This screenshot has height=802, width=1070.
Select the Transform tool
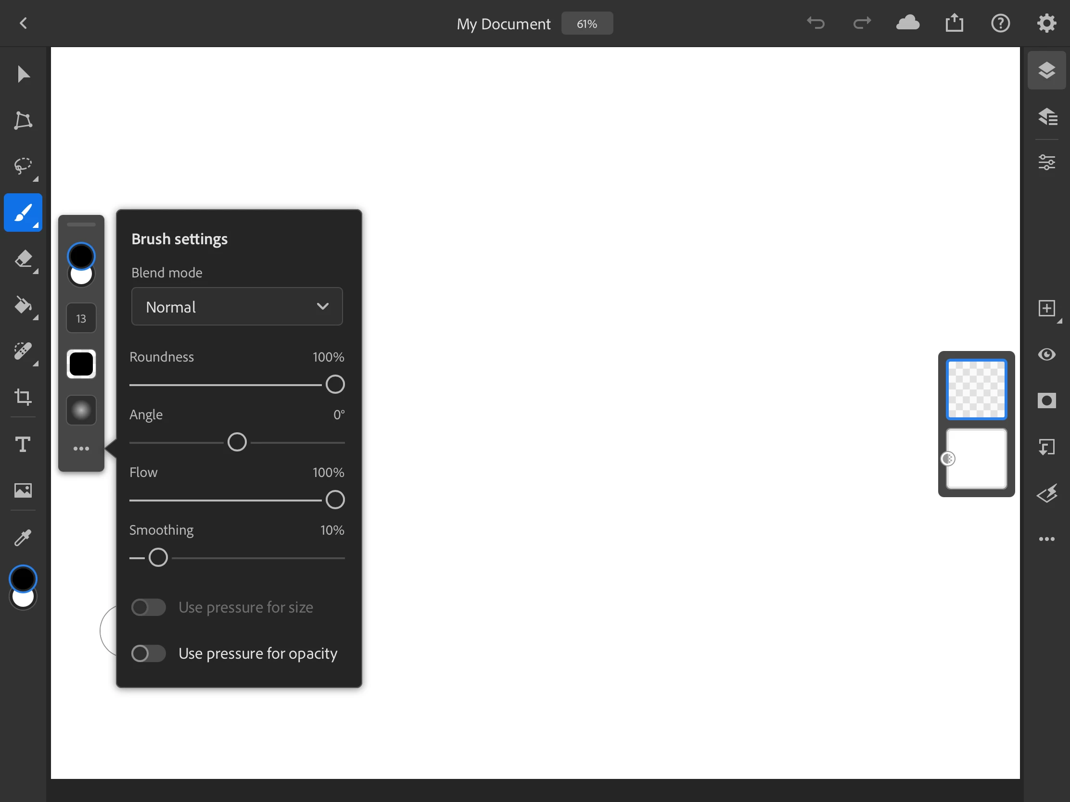click(23, 120)
